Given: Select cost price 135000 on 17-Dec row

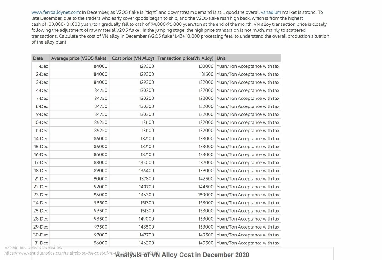Looking at the screenshot, I should point(147,162).
